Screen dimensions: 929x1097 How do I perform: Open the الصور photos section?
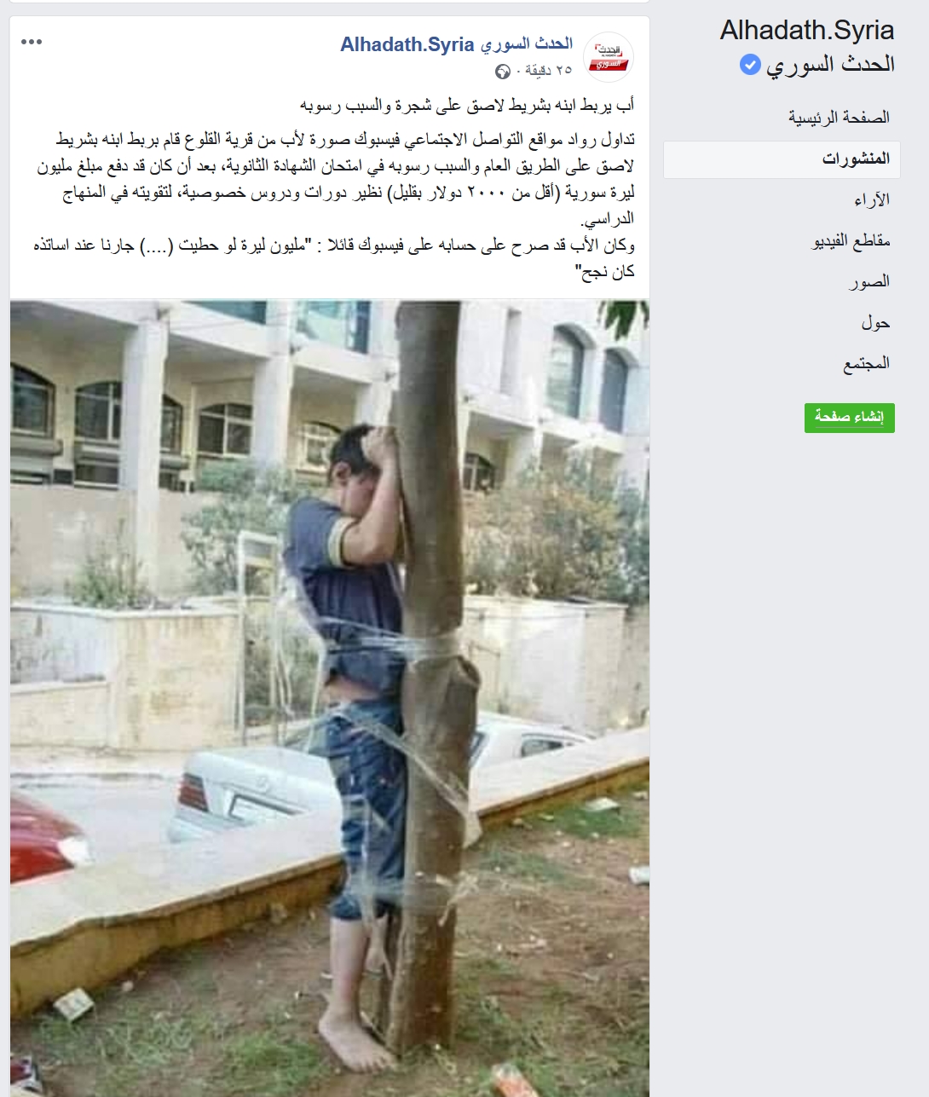pyautogui.click(x=869, y=281)
